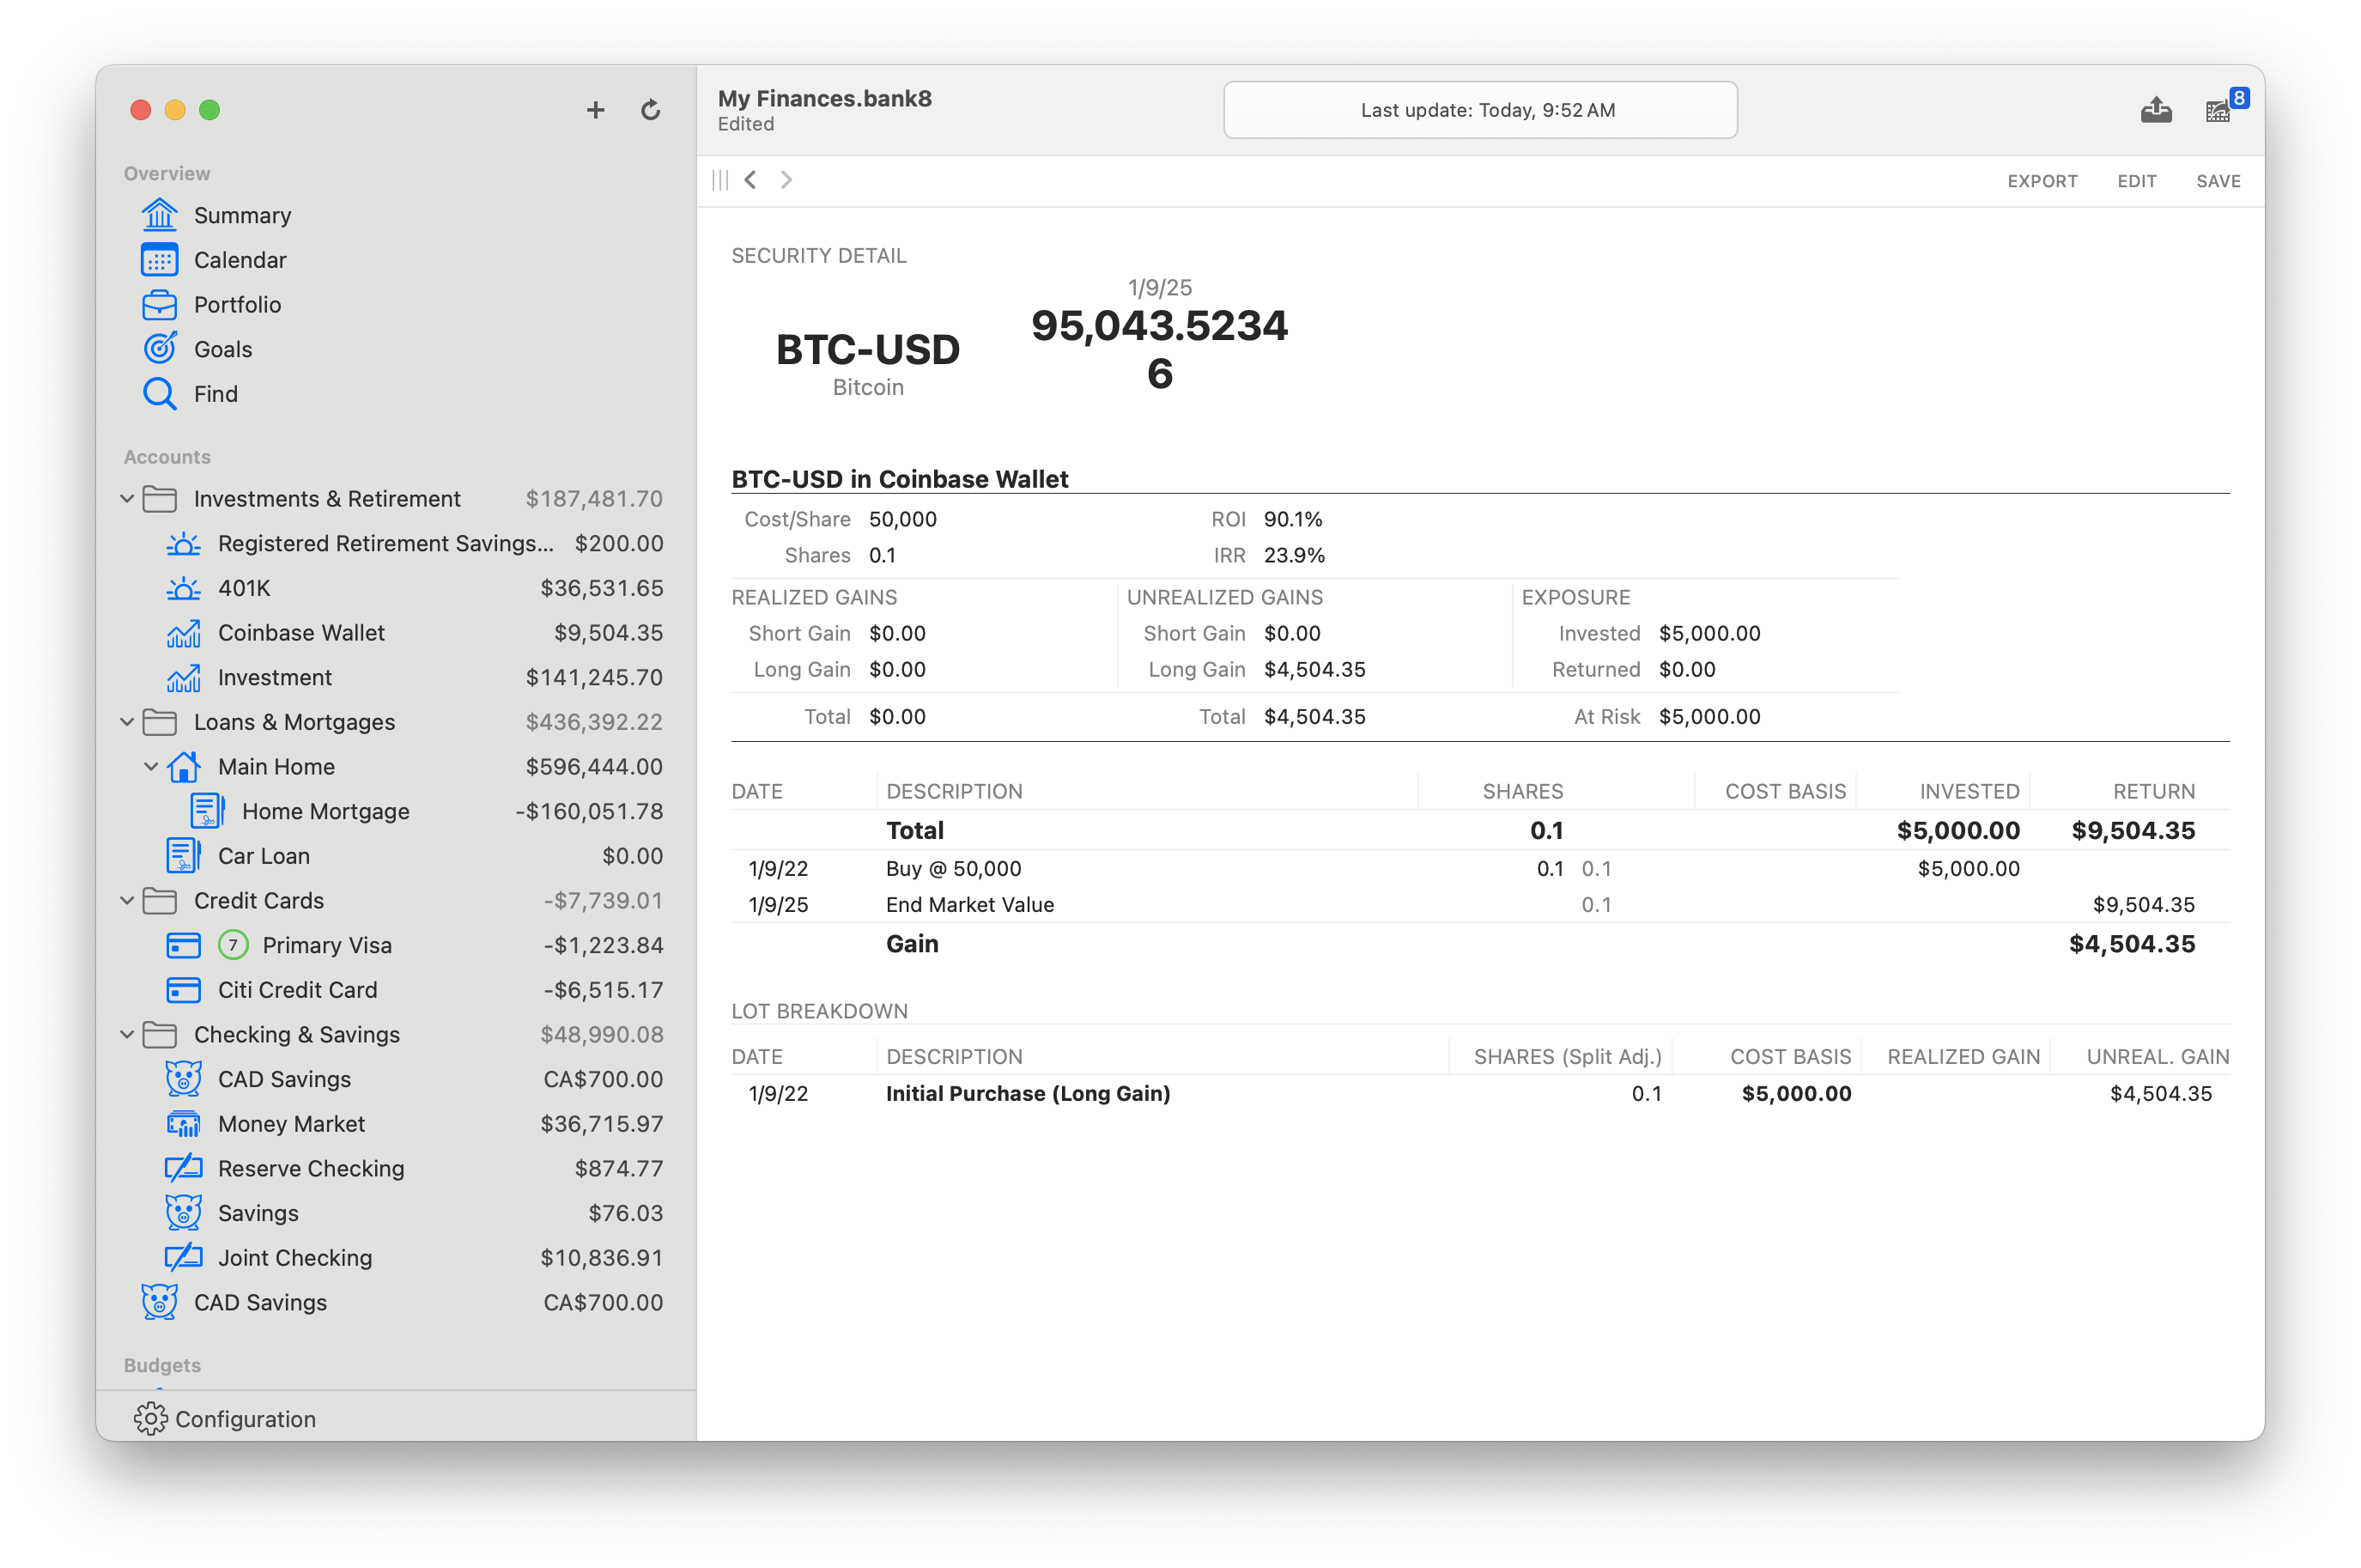Open the Coinbase Wallet account
2361x1568 pixels.
point(396,633)
